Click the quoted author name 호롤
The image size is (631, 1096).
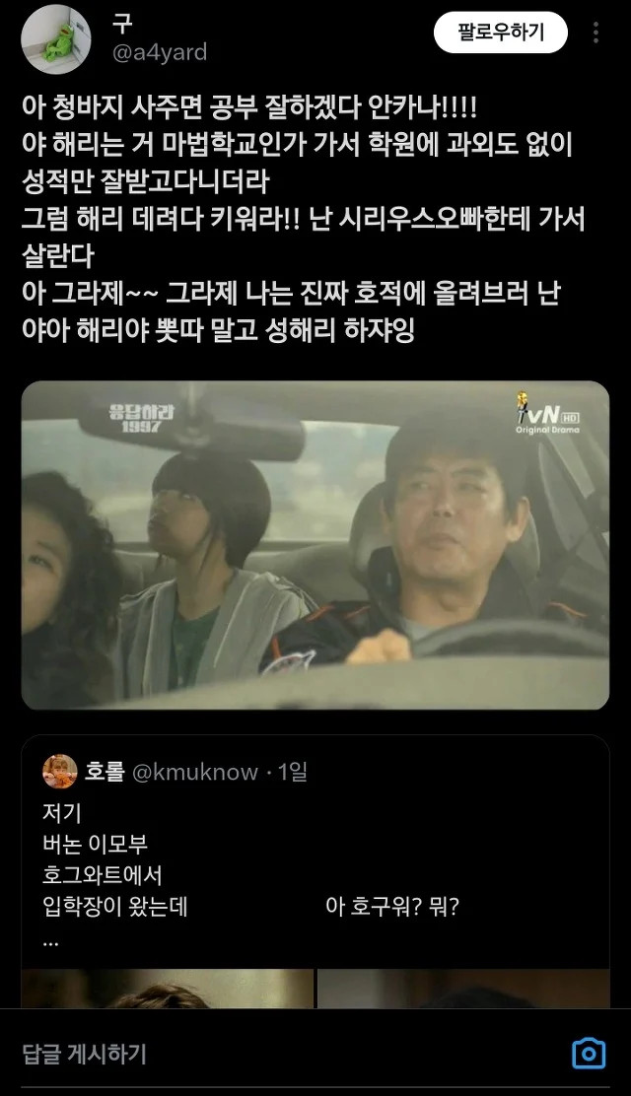point(105,772)
